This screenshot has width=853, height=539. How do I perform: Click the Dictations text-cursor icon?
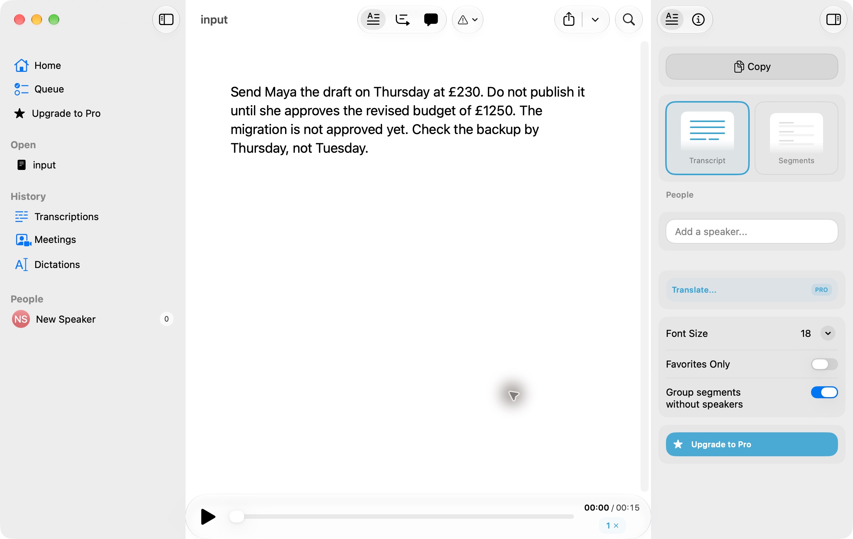pyautogui.click(x=21, y=265)
